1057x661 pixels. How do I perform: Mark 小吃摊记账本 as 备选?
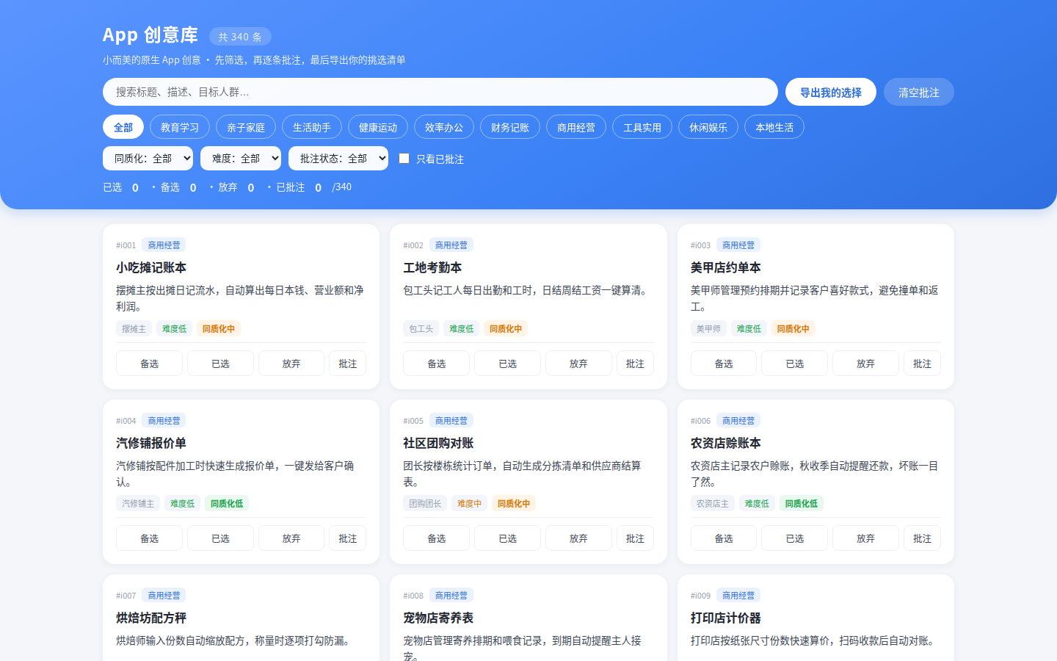tap(149, 364)
